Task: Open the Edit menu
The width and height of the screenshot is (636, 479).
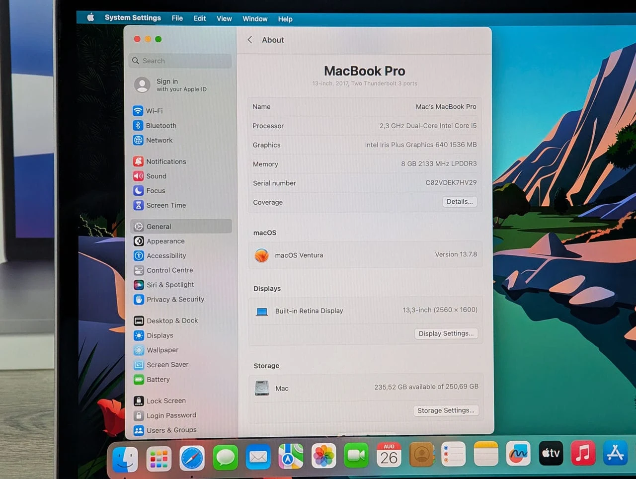Action: (200, 18)
